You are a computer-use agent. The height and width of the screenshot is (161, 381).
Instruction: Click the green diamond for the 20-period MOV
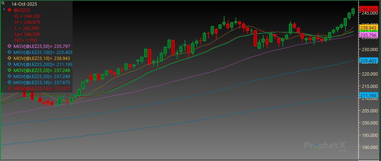(x=10, y=71)
